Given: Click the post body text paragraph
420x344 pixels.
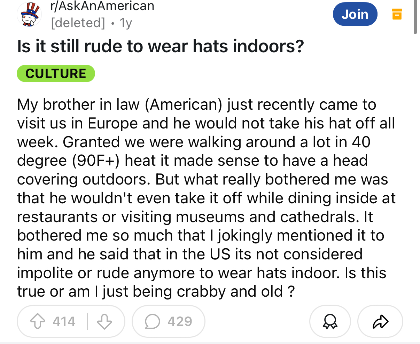Looking at the screenshot, I should pyautogui.click(x=206, y=198).
